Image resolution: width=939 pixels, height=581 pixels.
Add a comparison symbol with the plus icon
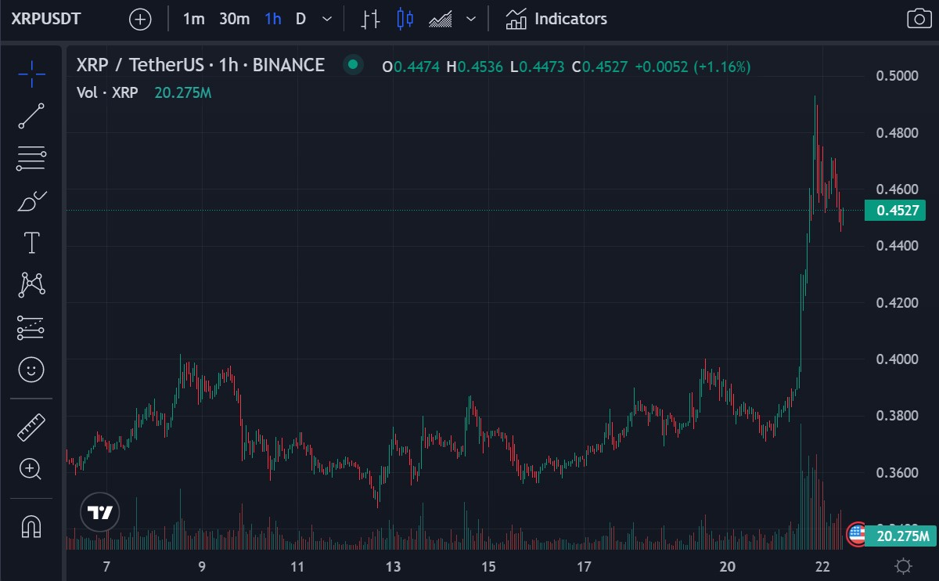139,19
